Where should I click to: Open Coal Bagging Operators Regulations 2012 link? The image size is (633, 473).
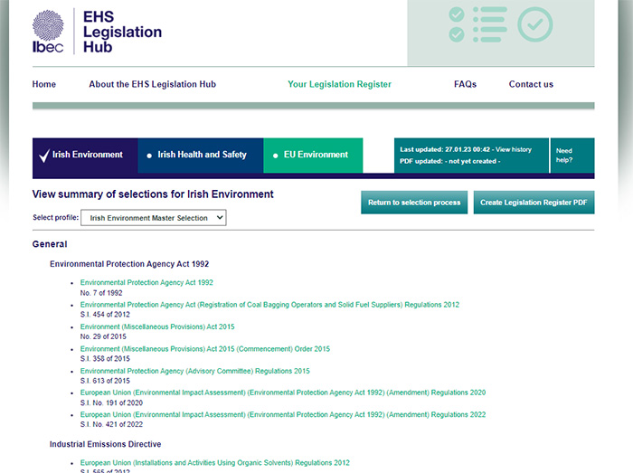click(x=269, y=305)
